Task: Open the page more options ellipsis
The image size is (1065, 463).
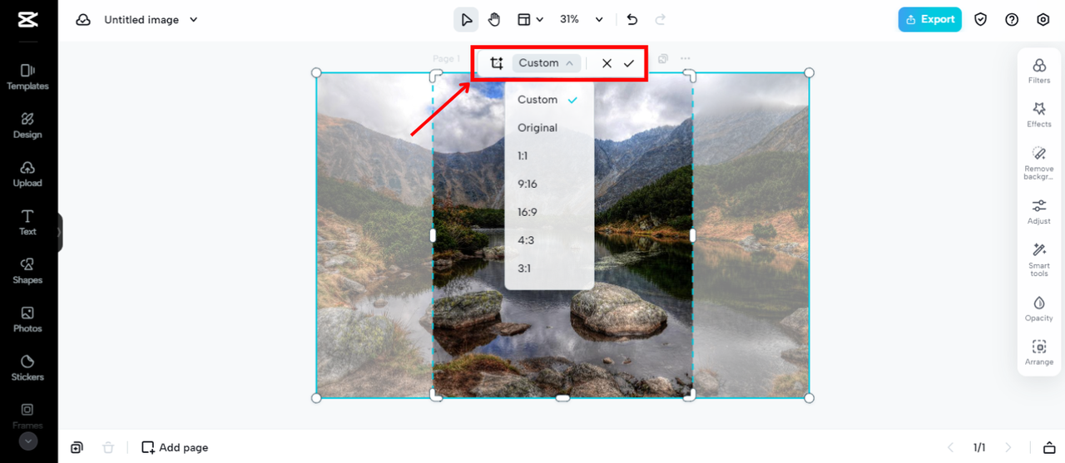Action: click(686, 59)
